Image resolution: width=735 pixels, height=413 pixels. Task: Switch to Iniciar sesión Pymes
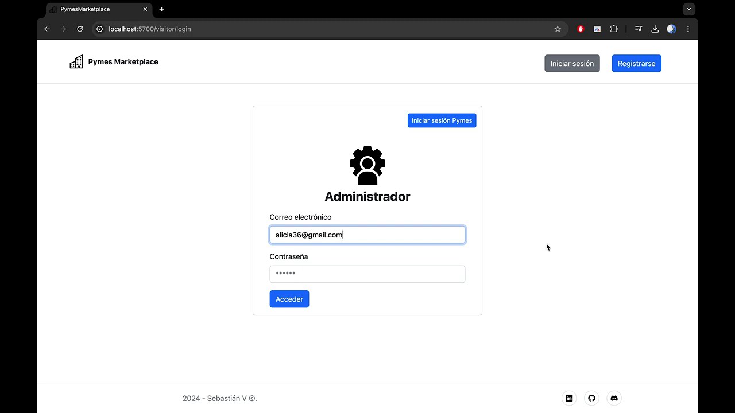pos(442,120)
